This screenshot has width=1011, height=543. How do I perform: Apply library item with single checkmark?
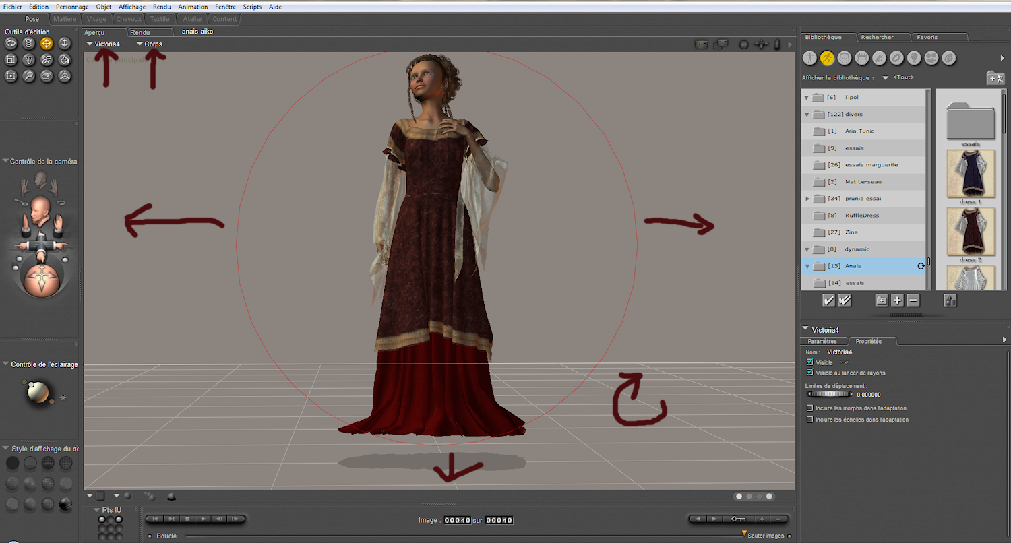click(x=829, y=300)
